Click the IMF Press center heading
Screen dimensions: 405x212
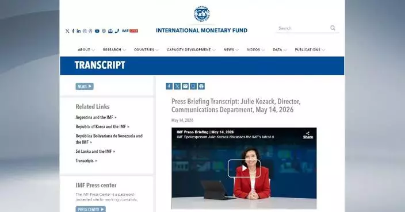(x=96, y=185)
